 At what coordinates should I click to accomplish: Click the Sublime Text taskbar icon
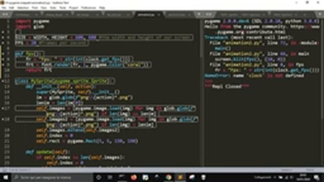[x=180, y=177]
